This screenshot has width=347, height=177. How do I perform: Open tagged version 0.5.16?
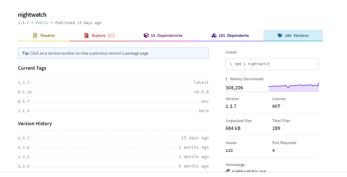[25, 92]
